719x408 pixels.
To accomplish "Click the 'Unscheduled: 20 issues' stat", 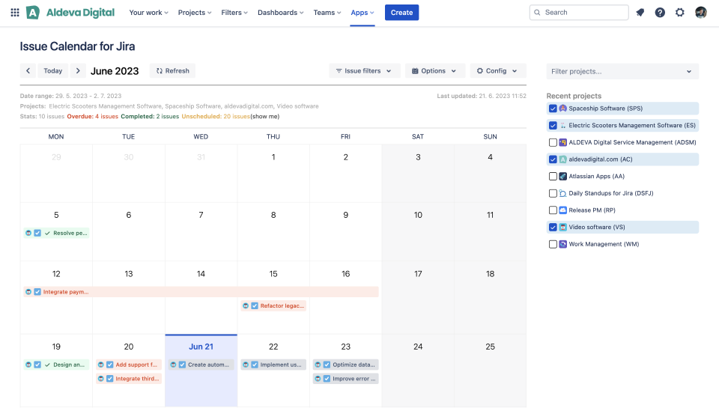I will pos(216,117).
